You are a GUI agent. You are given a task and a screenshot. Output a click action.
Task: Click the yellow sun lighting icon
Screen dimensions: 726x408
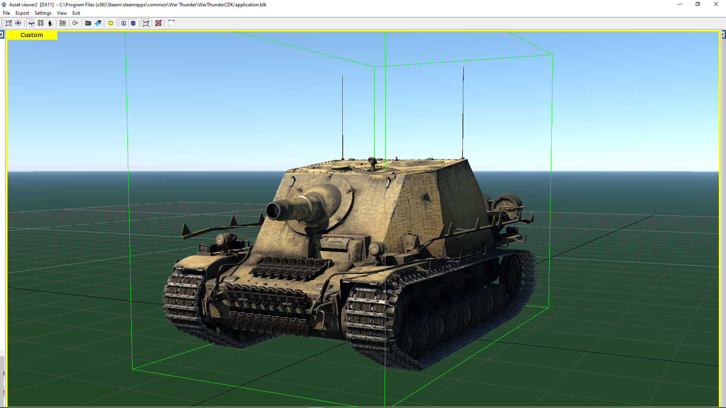111,23
